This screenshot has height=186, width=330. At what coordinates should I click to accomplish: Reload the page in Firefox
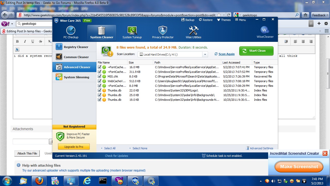(228, 15)
